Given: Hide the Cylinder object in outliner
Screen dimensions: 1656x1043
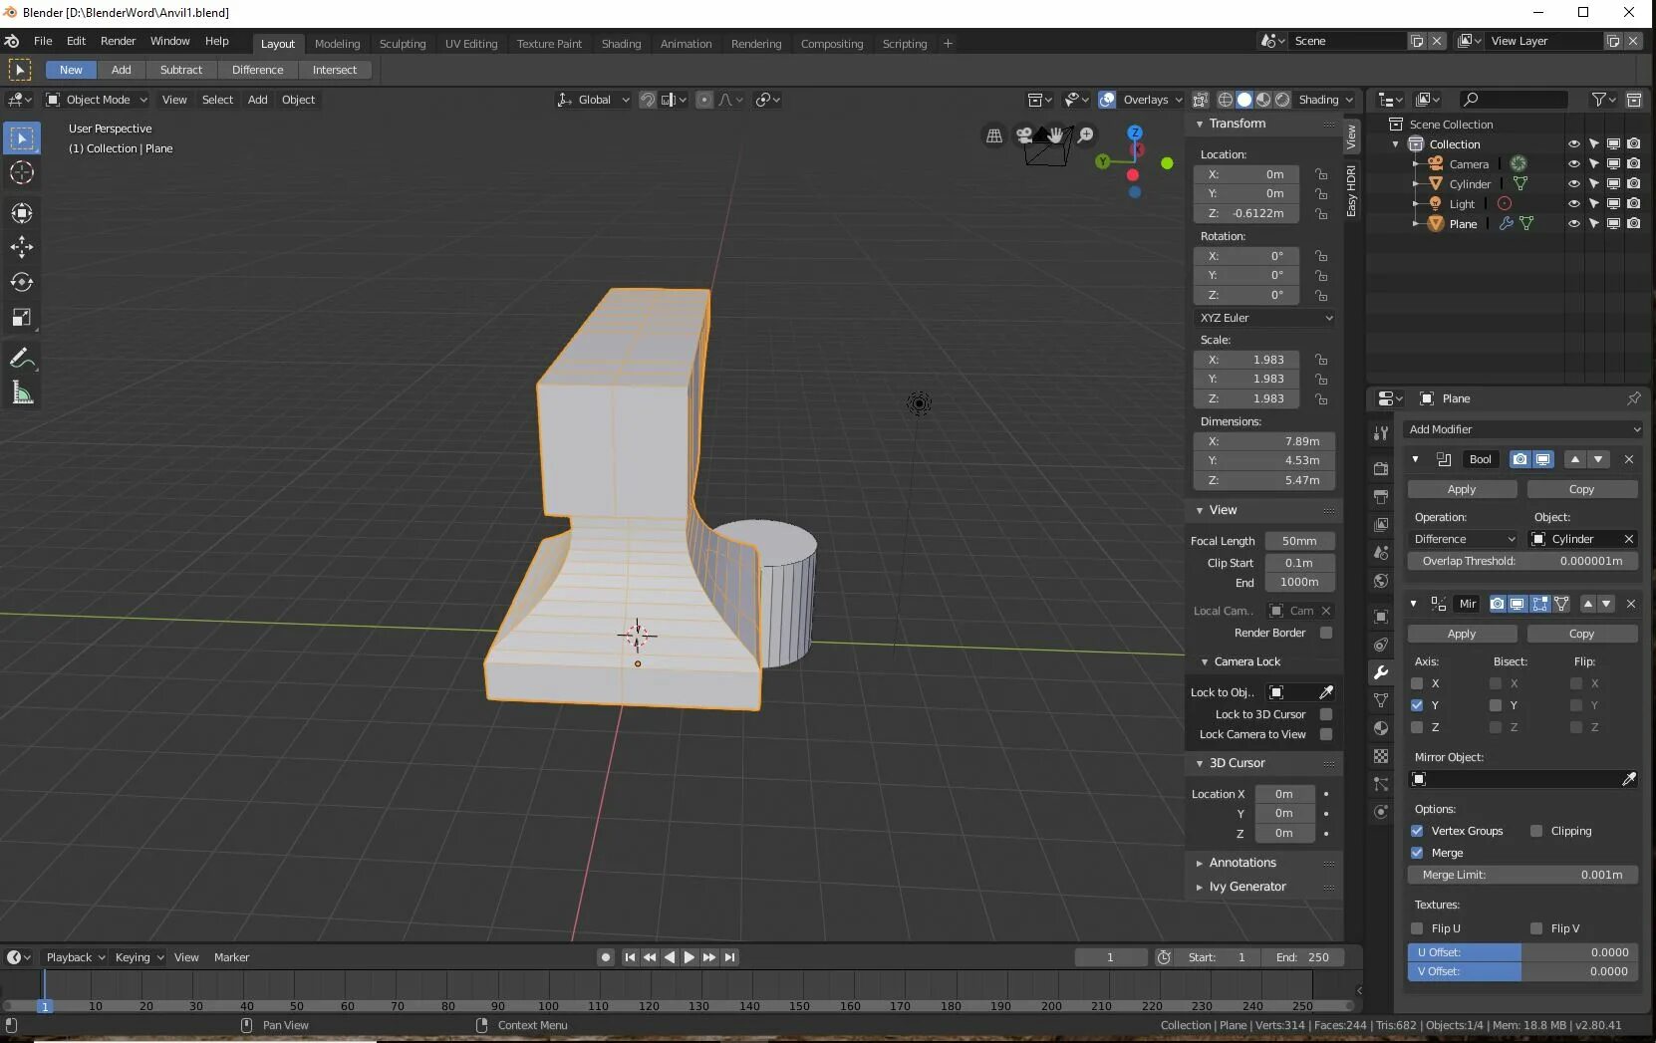Looking at the screenshot, I should click(x=1573, y=183).
